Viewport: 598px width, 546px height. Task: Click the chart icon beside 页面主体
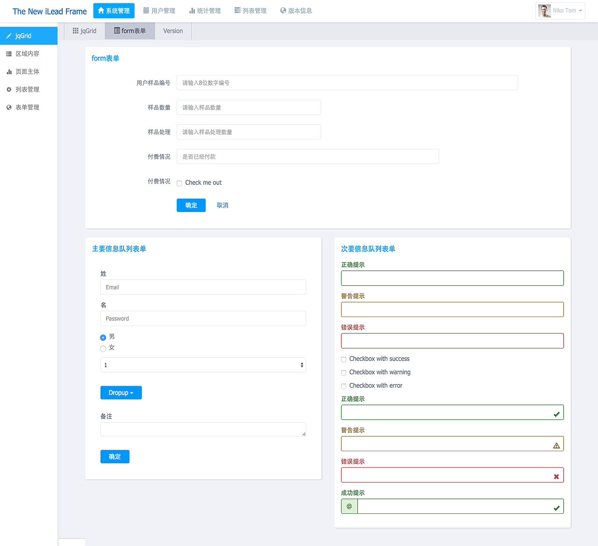[x=9, y=71]
